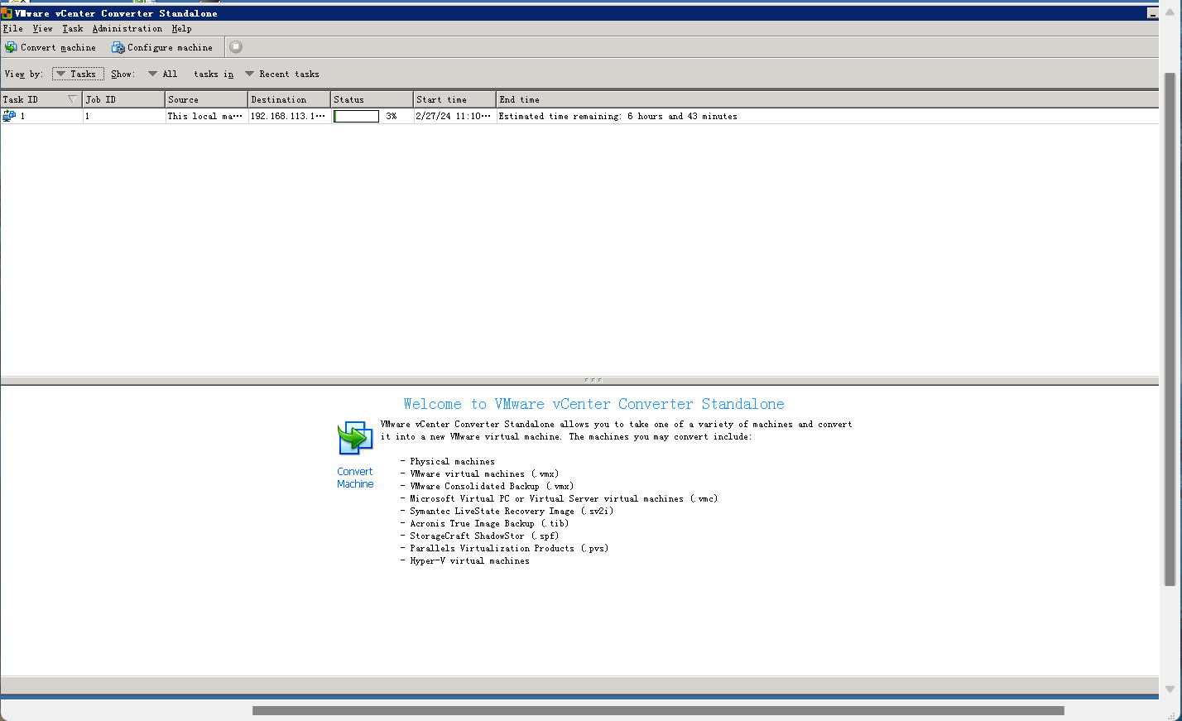Minimize the Converter window
The image size is (1182, 721).
point(1152,13)
